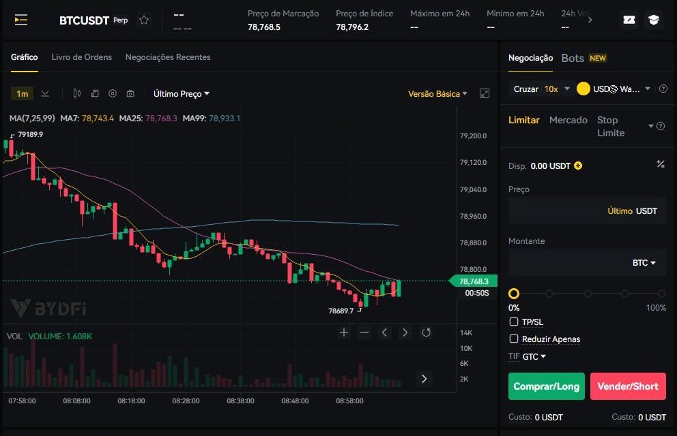Move chart left with arrow icon
This screenshot has height=436, width=677.
point(384,332)
